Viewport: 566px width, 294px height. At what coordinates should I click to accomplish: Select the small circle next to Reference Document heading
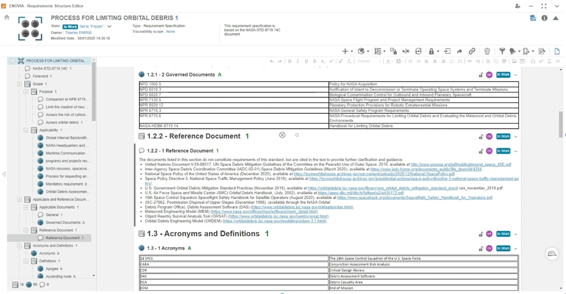pos(297,135)
